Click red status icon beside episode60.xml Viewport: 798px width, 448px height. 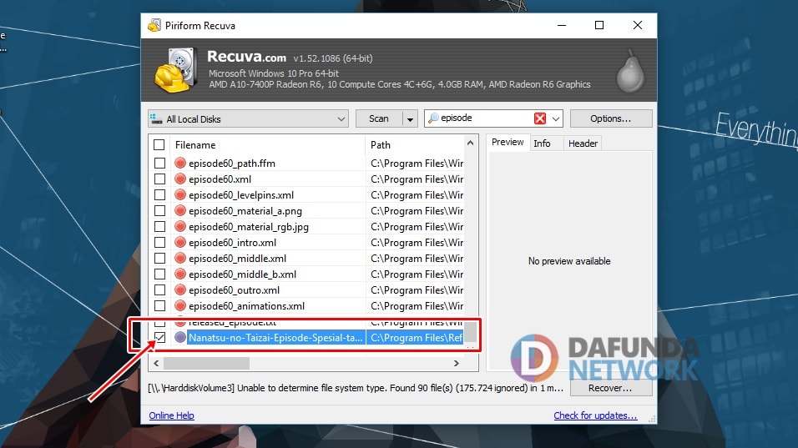(x=180, y=179)
